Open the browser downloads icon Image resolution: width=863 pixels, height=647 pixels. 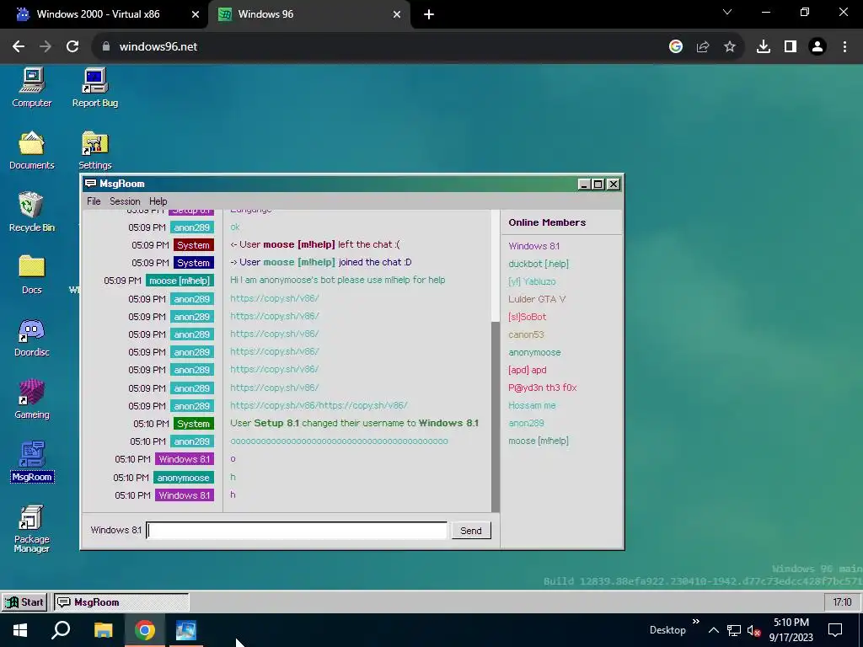tap(764, 47)
